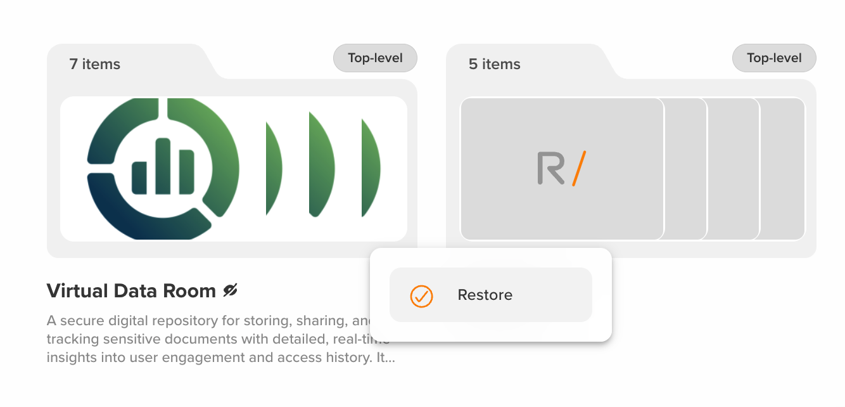Click the "5 items" folder tab label
Image resolution: width=845 pixels, height=407 pixels.
tap(494, 64)
